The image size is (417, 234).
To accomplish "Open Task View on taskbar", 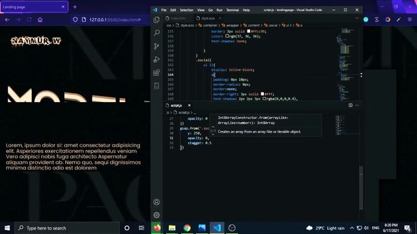I will point(141,228).
